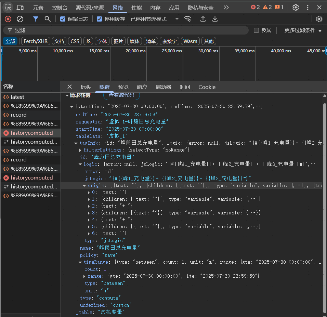Open the 时间 details tab
327x317 pixels.
click(185, 87)
